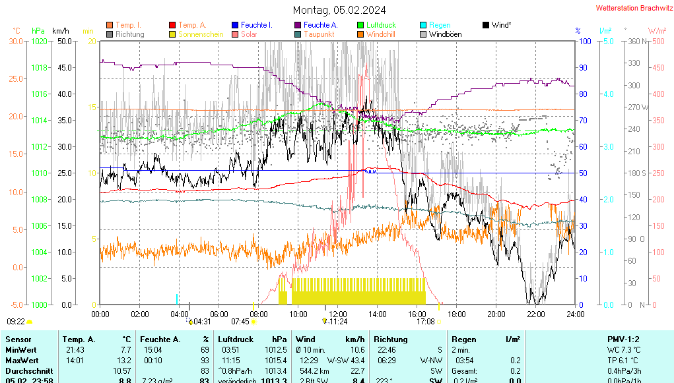This screenshot has height=383, width=674.
Task: Click the sunrise sun icon next to 07:45
Action: [255, 322]
